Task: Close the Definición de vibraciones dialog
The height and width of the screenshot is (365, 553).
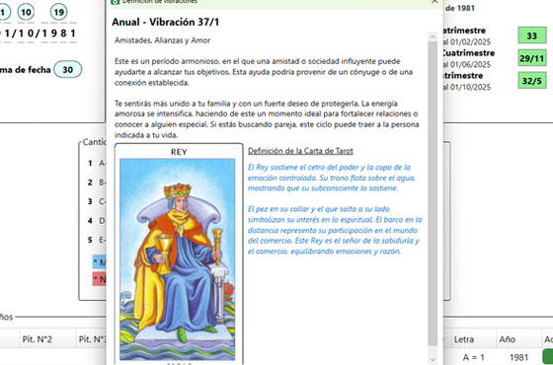Action: coord(434,1)
